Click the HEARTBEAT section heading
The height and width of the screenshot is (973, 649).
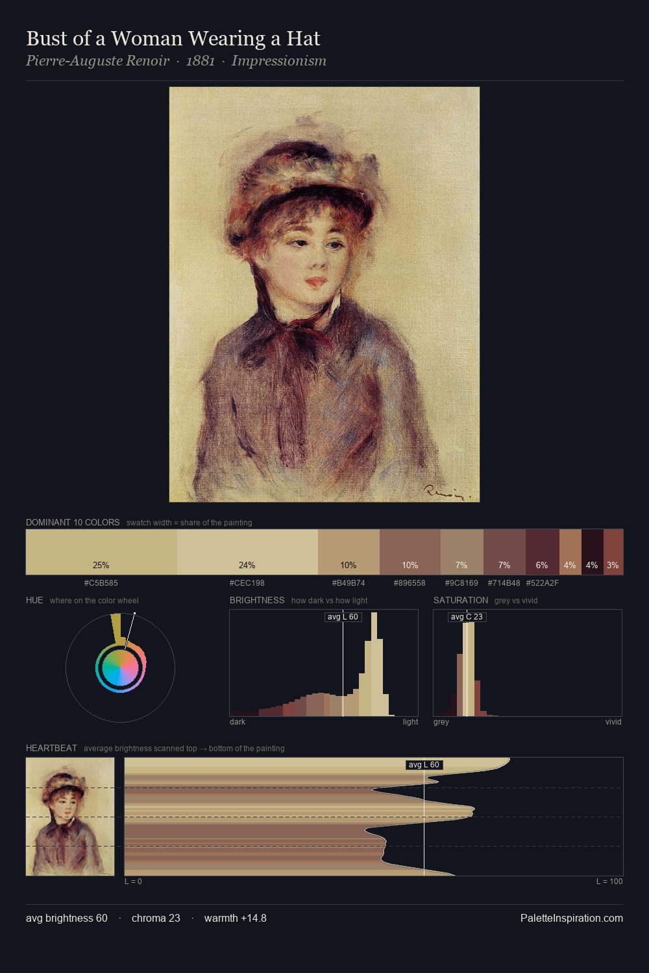click(x=51, y=748)
